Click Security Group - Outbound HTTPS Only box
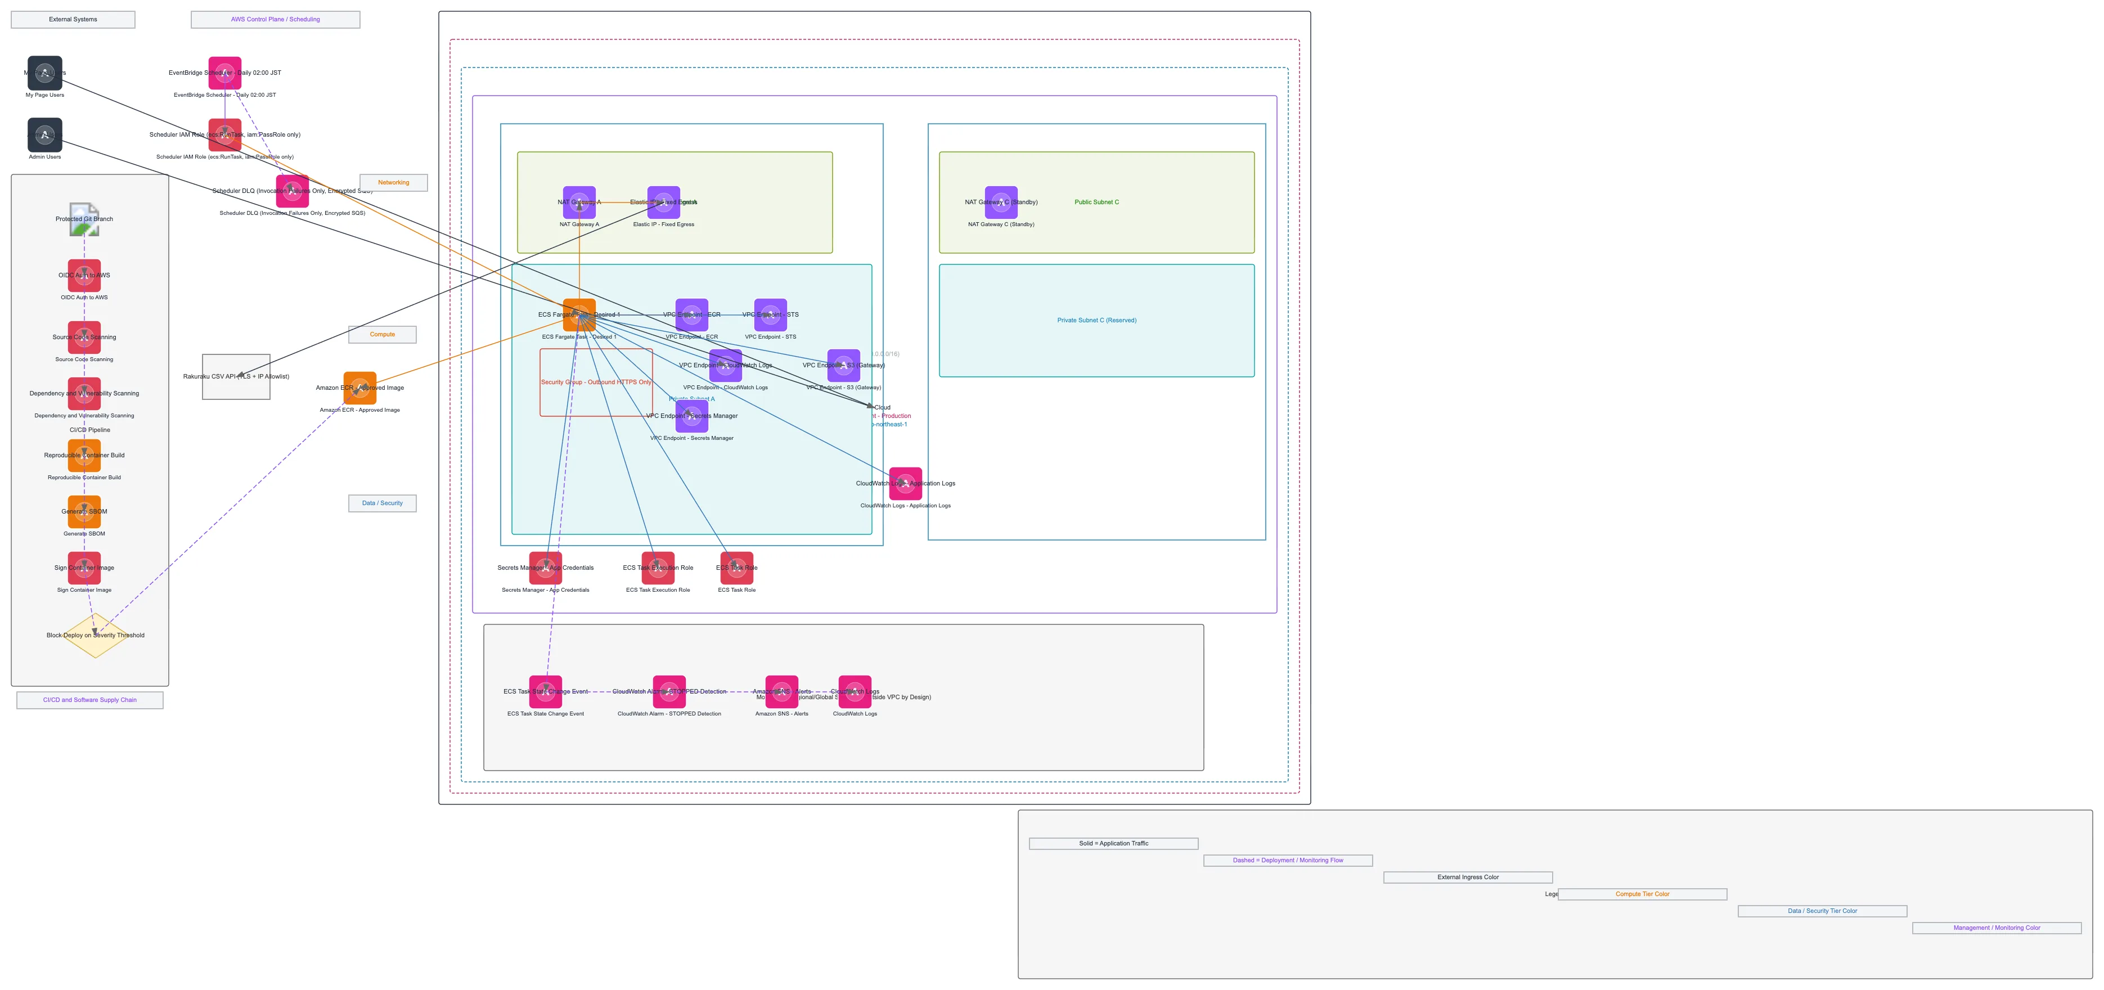The image size is (2104, 990). click(596, 382)
